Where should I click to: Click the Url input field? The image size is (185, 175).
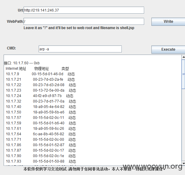pos(84,10)
